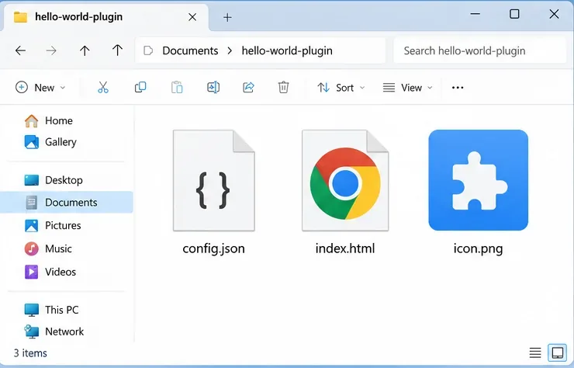Open This PC in the sidebar
This screenshot has width=574, height=368.
pyautogui.click(x=52, y=310)
